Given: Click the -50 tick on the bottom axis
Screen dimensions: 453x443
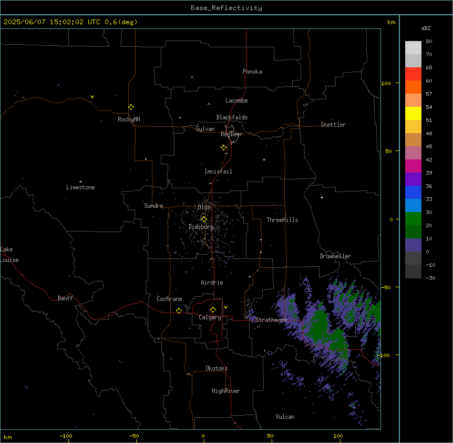Looking at the screenshot, I should [x=134, y=436].
